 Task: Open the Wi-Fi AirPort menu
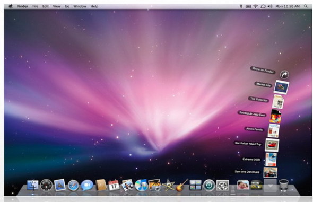[256, 6]
